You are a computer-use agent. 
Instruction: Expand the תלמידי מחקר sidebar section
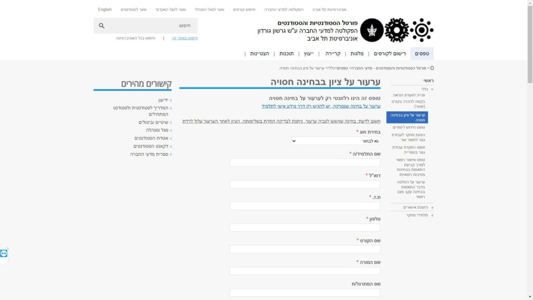click(x=417, y=215)
